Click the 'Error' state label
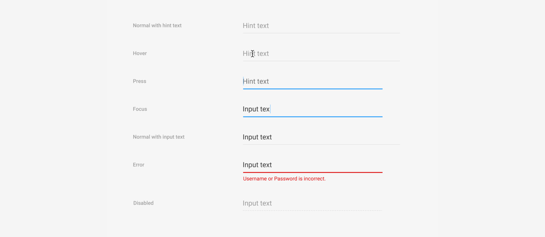The image size is (545, 237). tap(139, 165)
